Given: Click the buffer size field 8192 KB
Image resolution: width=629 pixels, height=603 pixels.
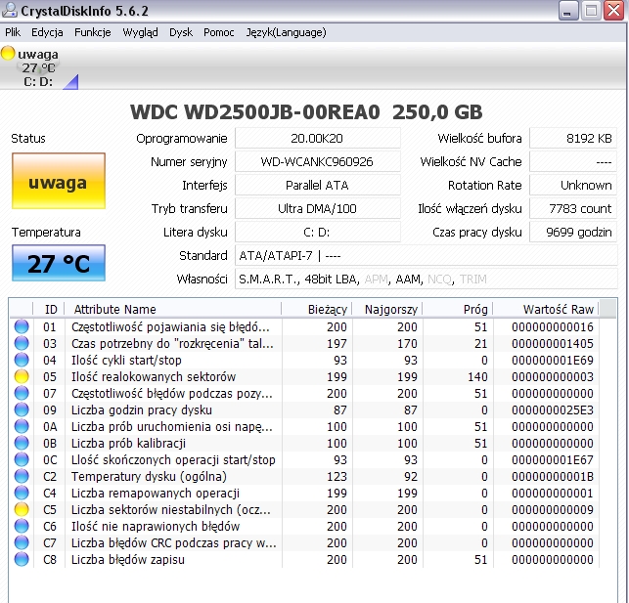Looking at the screenshot, I should 573,139.
